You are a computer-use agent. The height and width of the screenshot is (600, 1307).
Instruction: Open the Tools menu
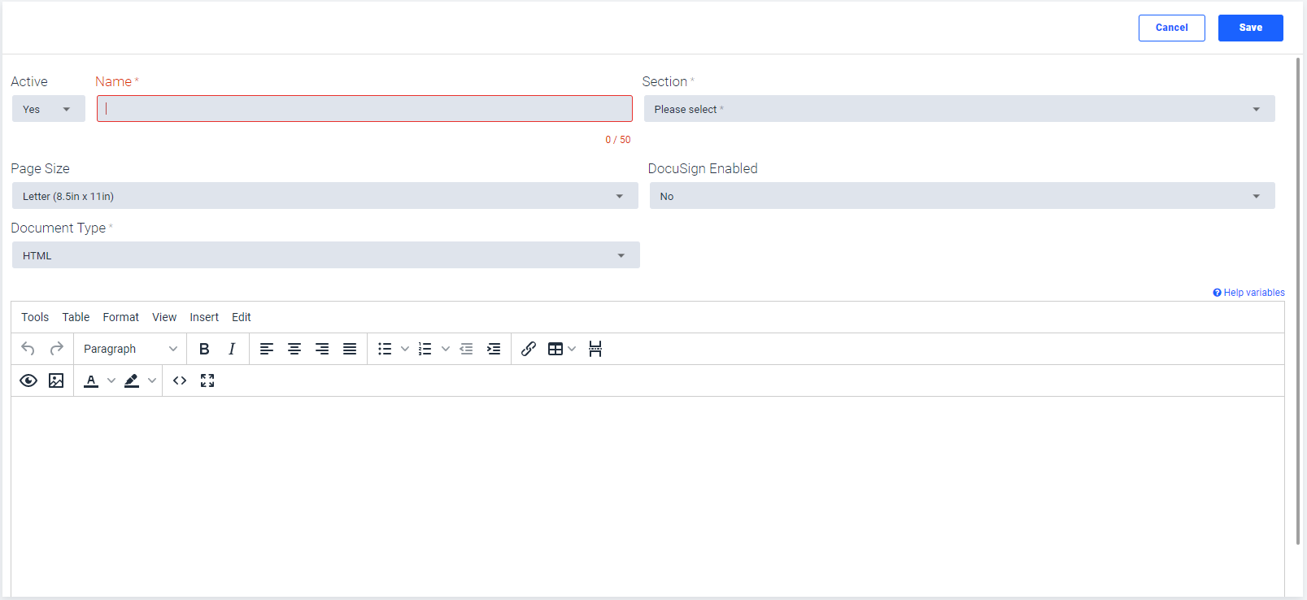coord(35,317)
